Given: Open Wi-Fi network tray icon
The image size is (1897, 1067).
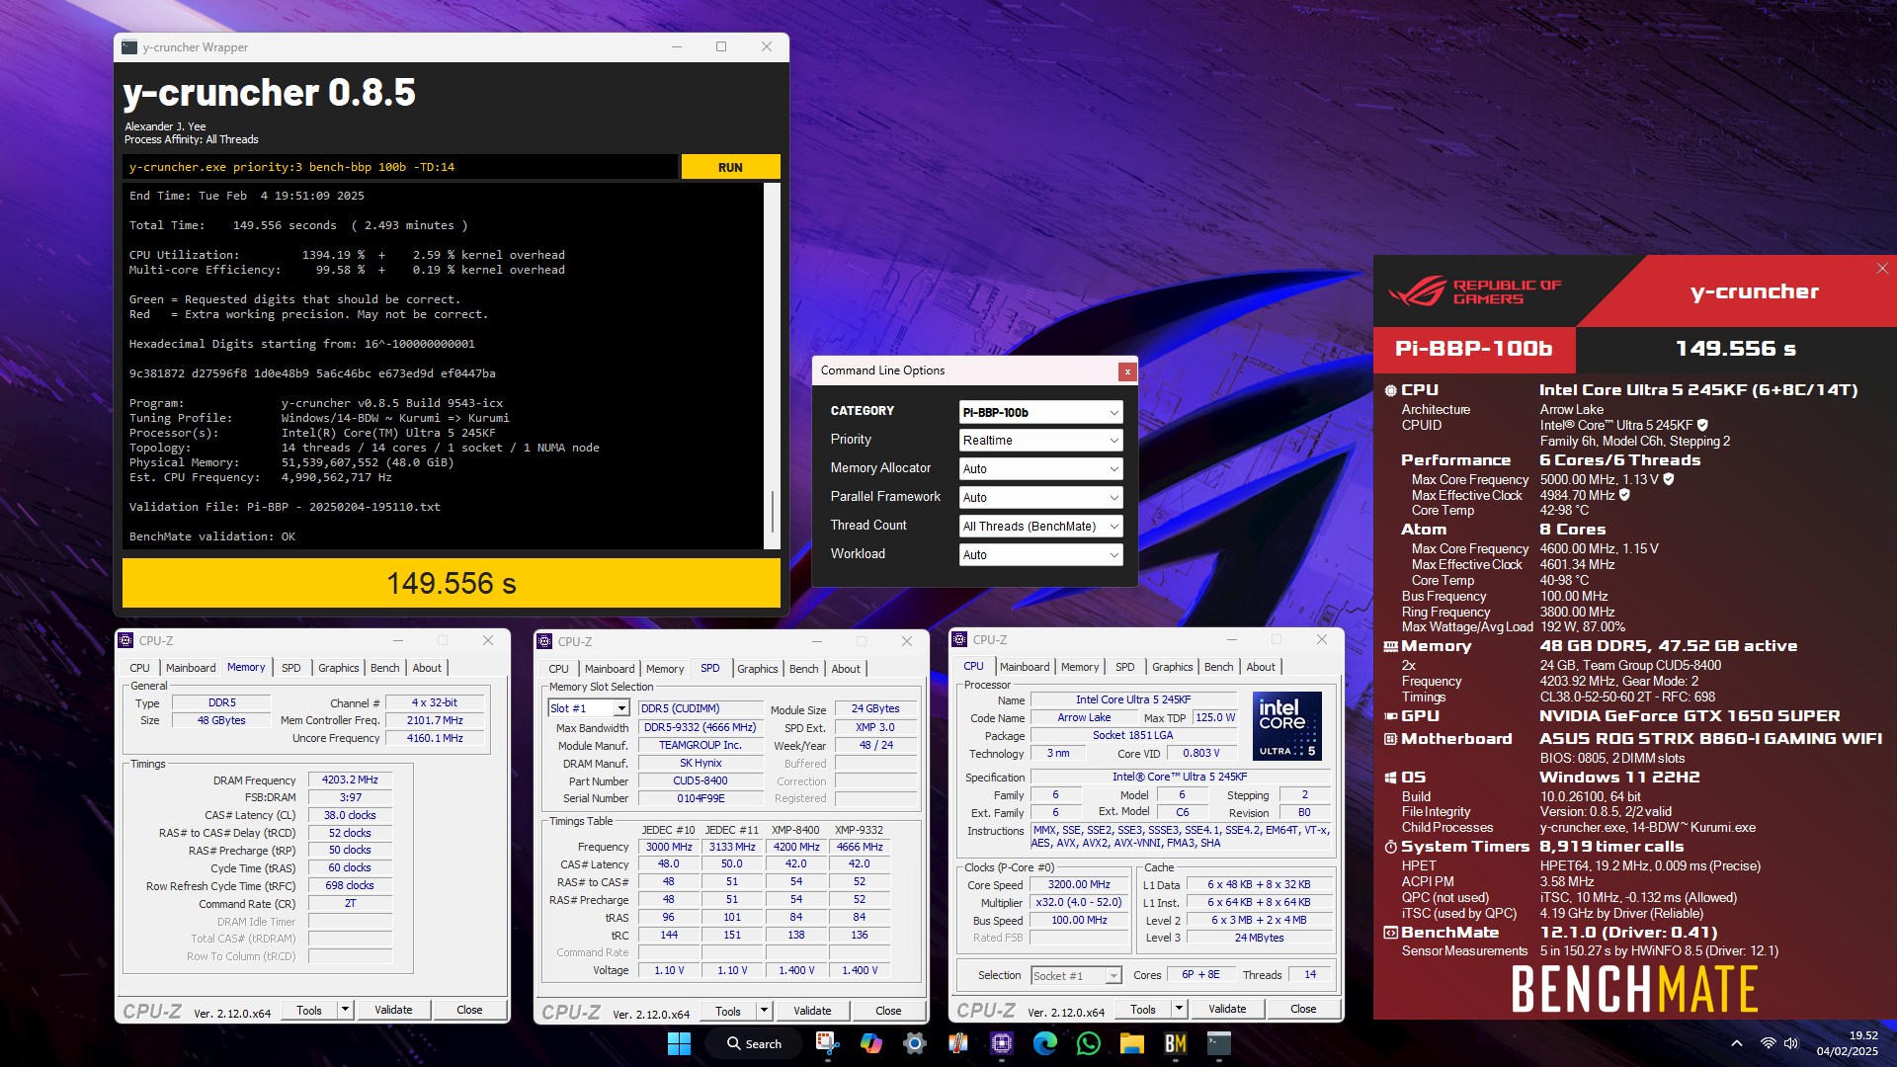Looking at the screenshot, I should (x=1768, y=1043).
